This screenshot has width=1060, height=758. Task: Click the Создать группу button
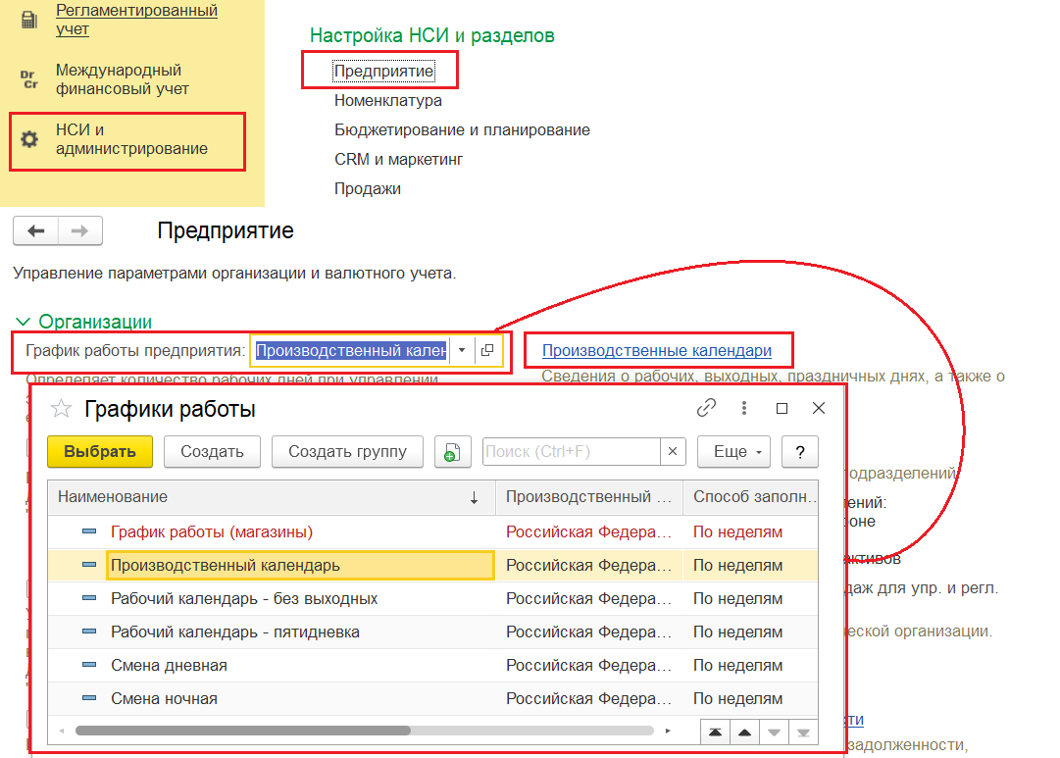347,452
